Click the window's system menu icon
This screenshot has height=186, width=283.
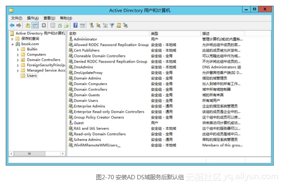(x=11, y=10)
